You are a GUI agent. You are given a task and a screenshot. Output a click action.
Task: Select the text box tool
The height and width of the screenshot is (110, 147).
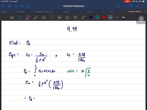75,17
